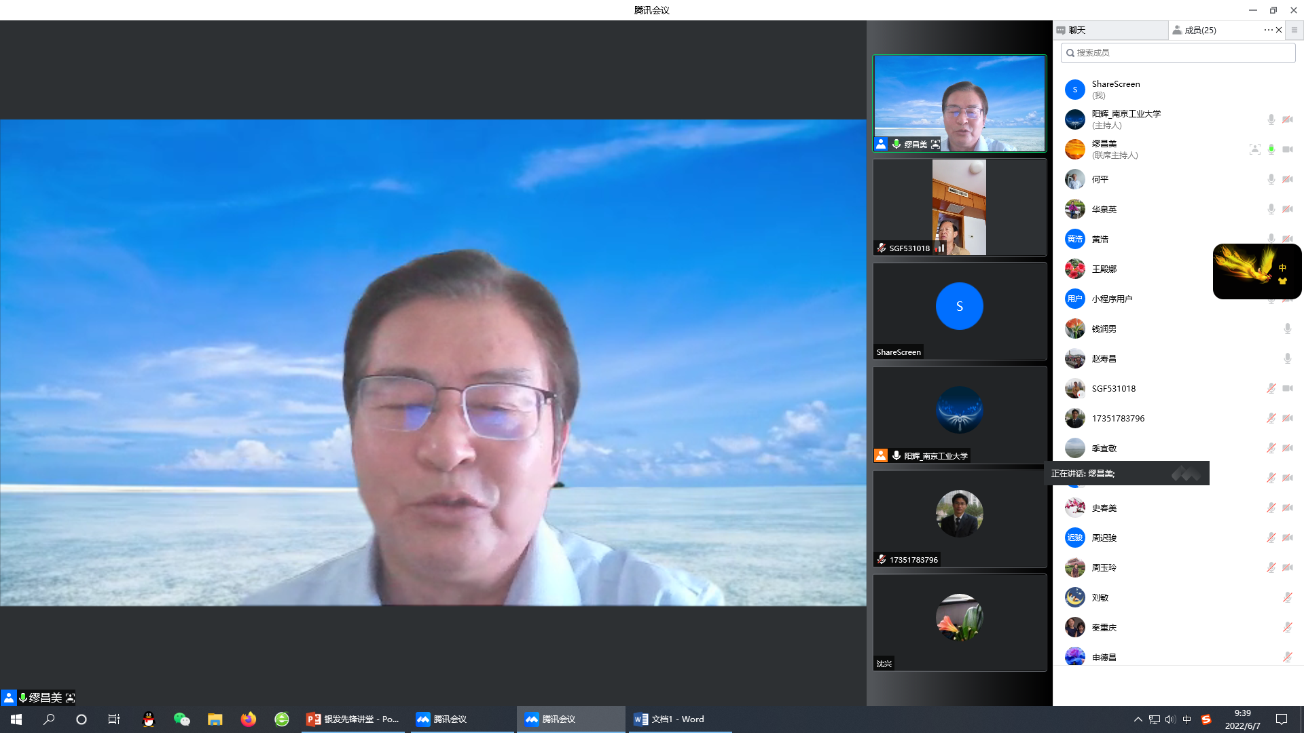Click SGF531018's camera icon in list
1304x733 pixels.
[1288, 388]
